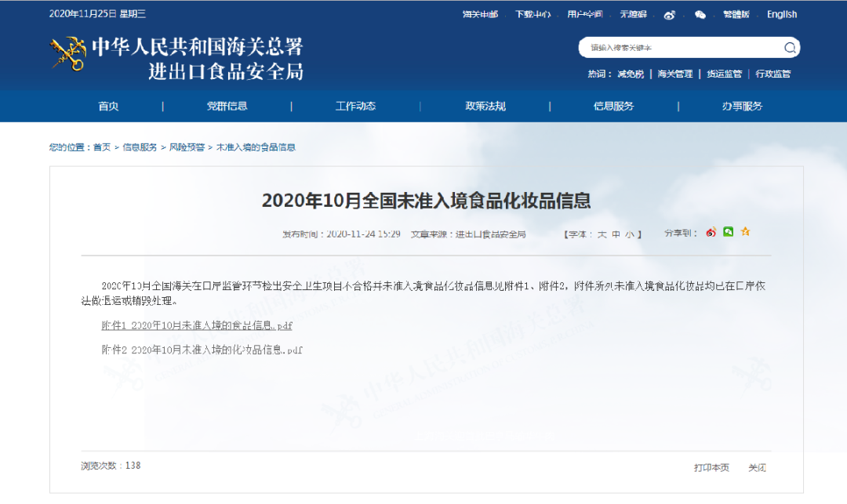Go to 首页 in main navigation

[x=108, y=107]
